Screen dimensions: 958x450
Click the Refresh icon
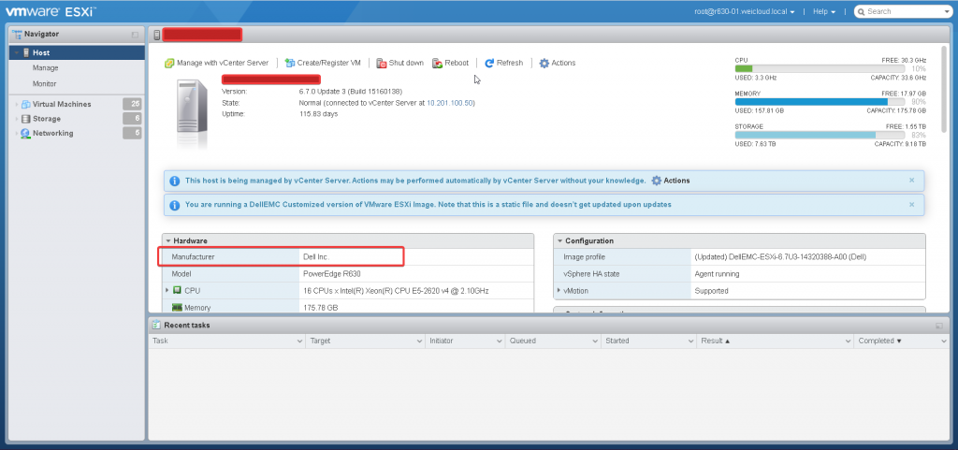489,63
